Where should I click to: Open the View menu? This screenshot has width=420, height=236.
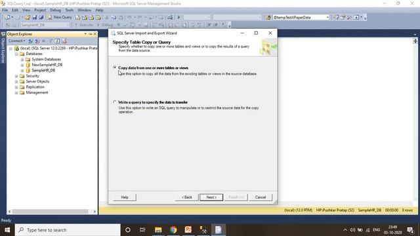pos(26,10)
